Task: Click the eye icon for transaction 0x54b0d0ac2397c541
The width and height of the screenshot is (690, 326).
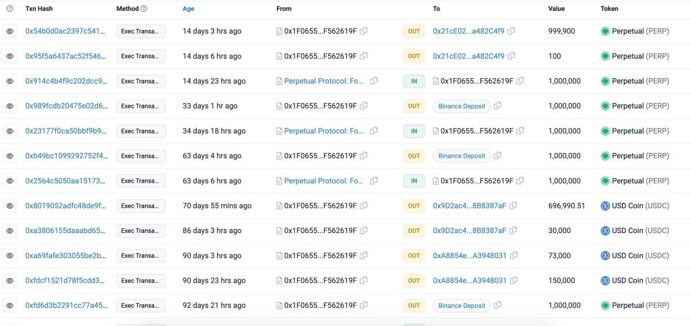Action: [10, 31]
